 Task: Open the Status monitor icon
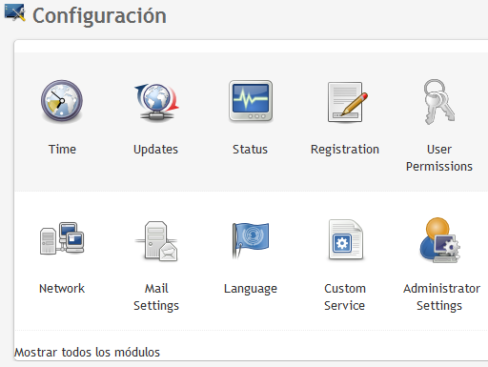(x=251, y=101)
